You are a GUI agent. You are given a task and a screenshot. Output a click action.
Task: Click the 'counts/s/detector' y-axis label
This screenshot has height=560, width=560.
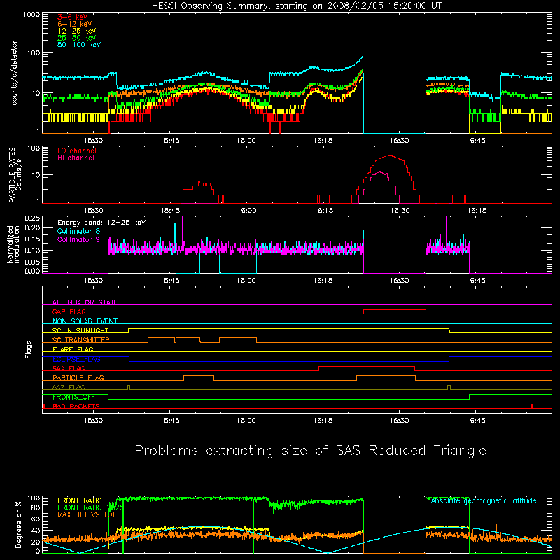tap(14, 73)
